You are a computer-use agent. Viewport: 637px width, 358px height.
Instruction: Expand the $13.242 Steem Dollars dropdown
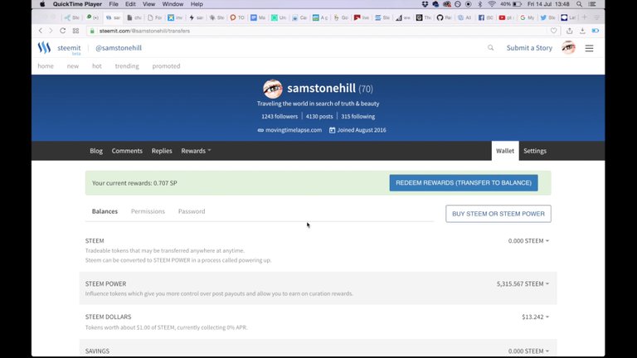(535, 317)
